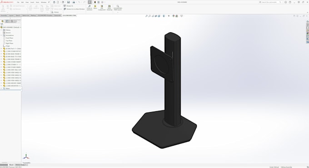Open the Window menu
309x168 pixels.
tap(44, 2)
